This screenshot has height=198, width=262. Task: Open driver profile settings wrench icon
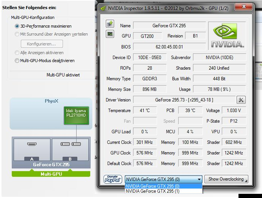[x=241, y=100]
